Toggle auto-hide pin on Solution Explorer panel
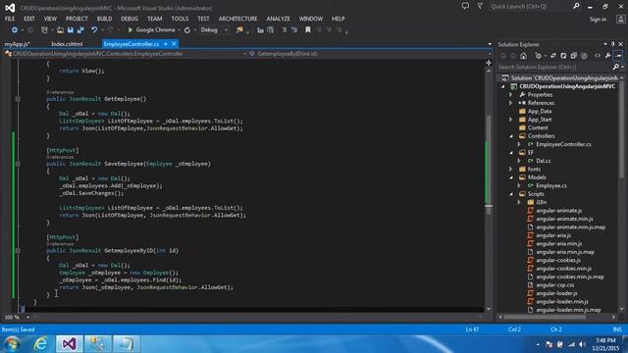Screen dimensions: 628x353 [612, 44]
